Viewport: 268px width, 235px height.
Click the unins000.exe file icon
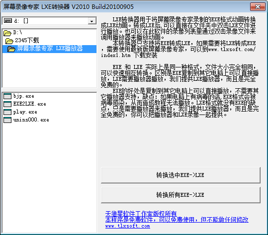click(7, 120)
